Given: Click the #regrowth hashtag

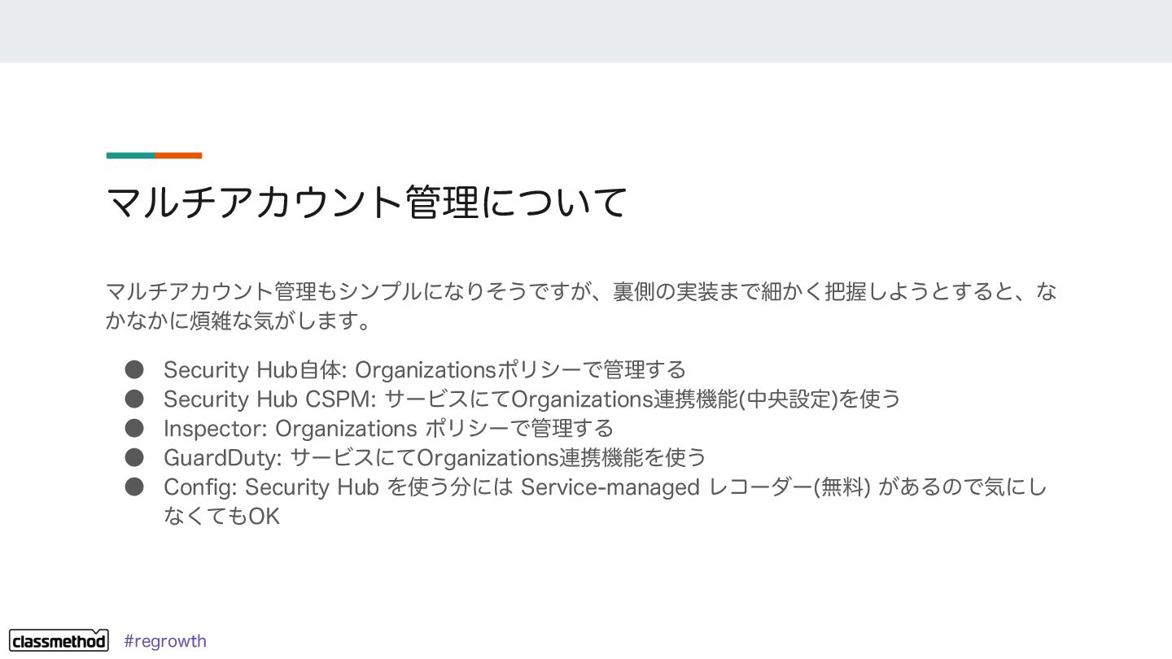Looking at the screenshot, I should [165, 641].
